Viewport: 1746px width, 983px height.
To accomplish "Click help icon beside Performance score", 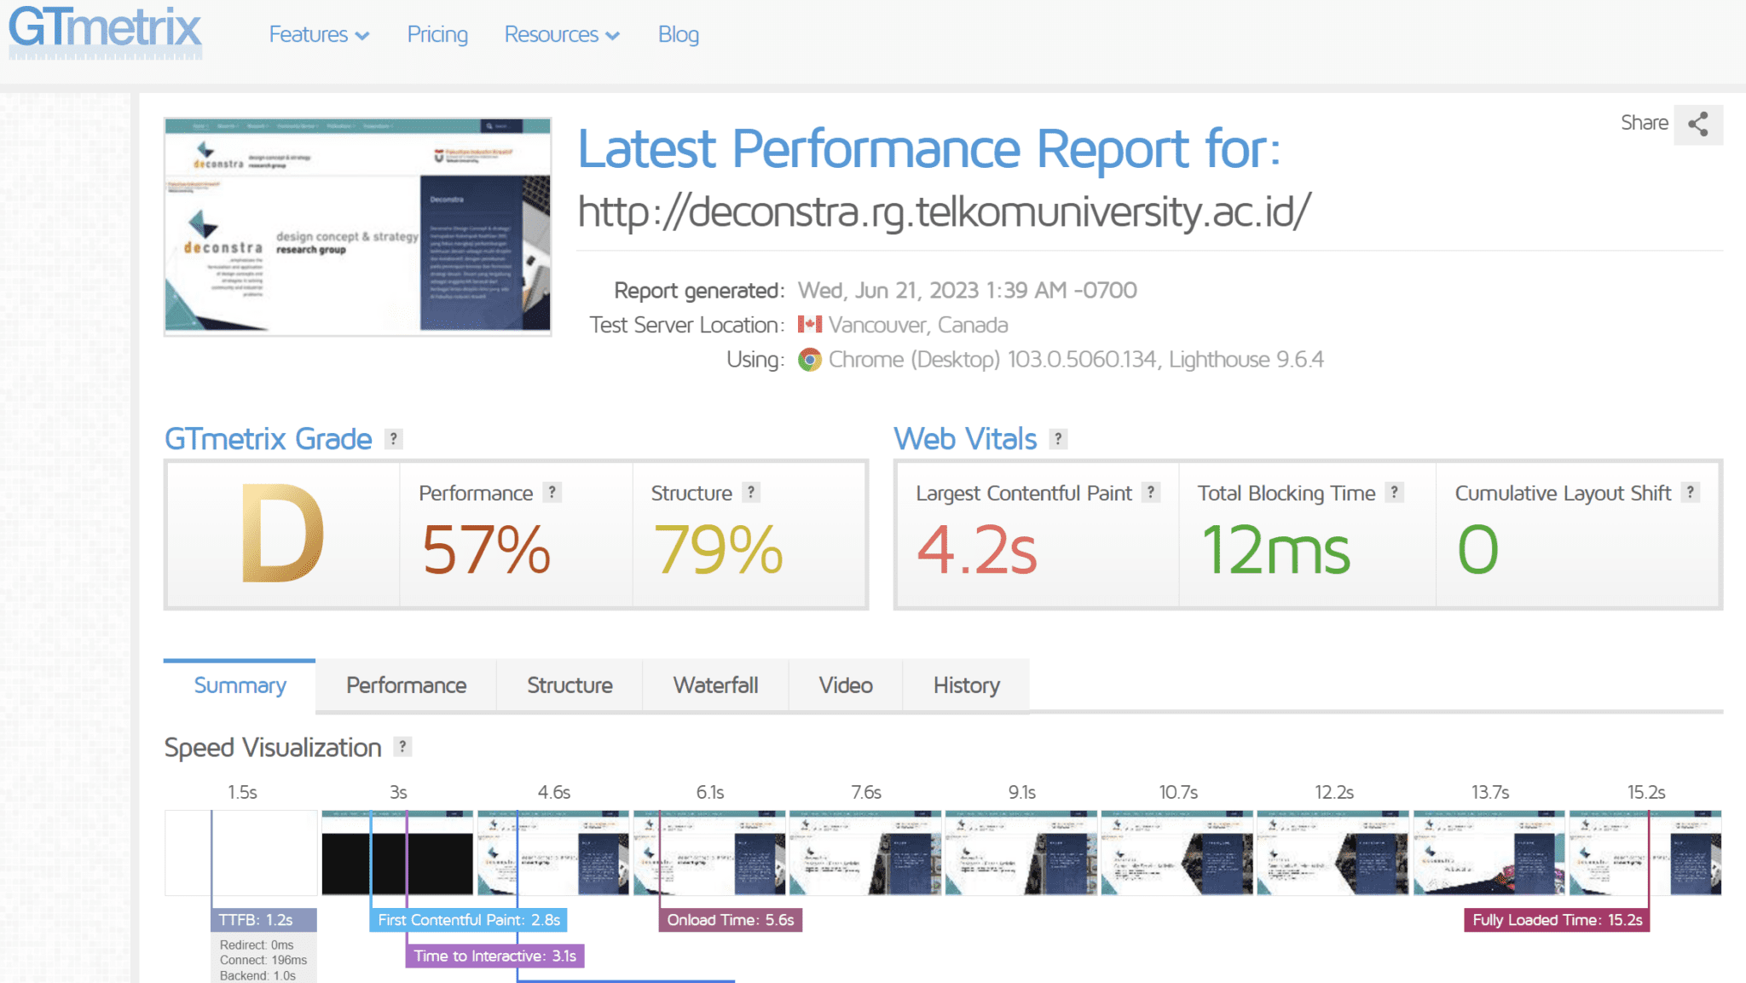I will pos(552,492).
